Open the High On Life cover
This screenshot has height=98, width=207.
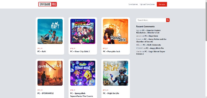115,73
